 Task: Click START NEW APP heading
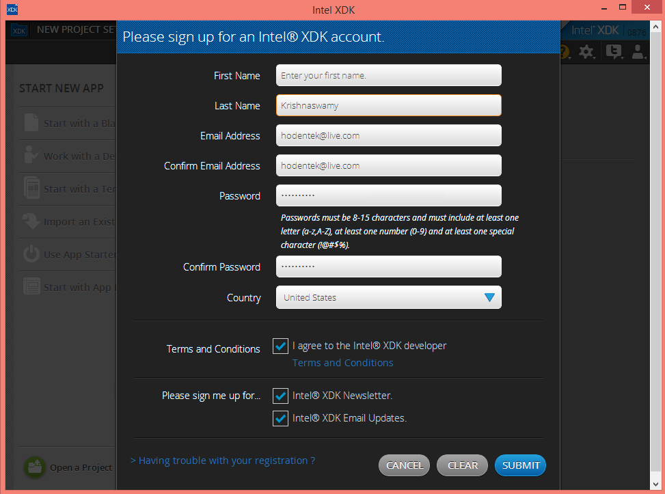[62, 88]
